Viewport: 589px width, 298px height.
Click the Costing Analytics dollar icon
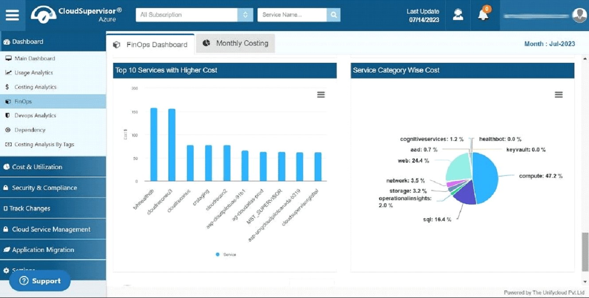(7, 87)
